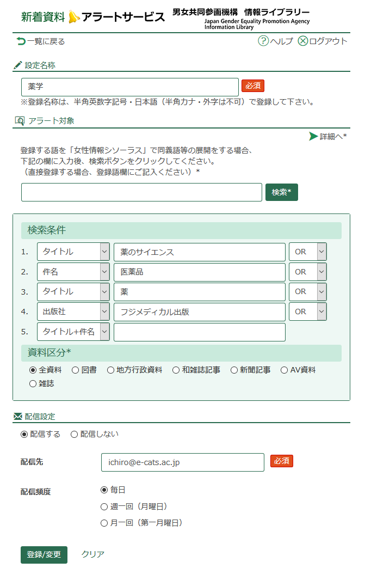The image size is (365, 574).
Task: Click the logout X circle icon
Action: coord(303,41)
